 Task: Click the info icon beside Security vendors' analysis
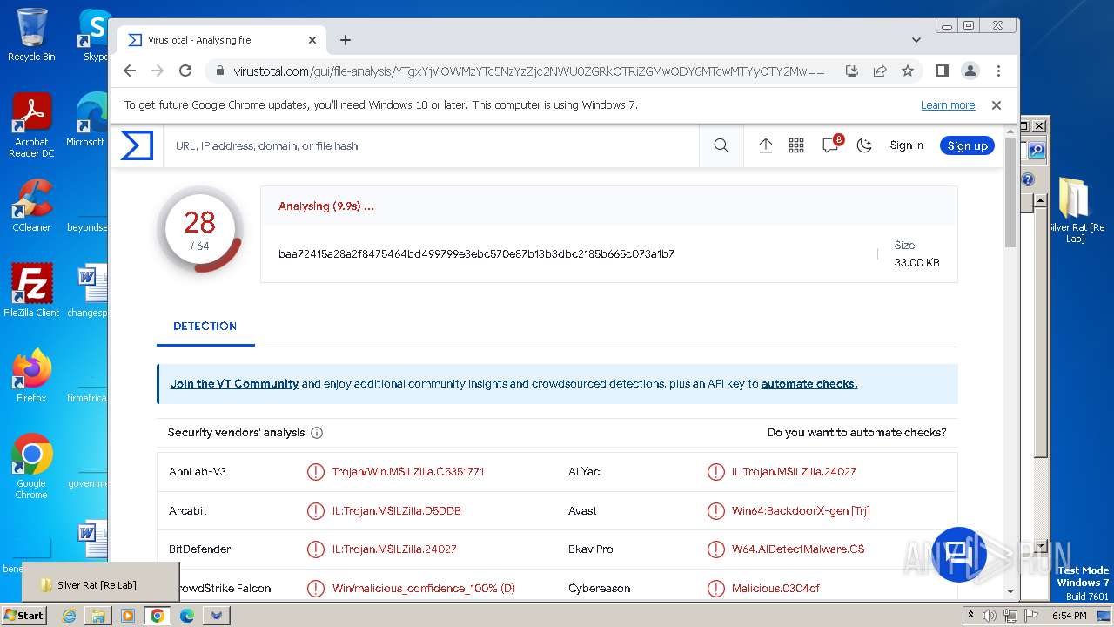click(x=317, y=433)
